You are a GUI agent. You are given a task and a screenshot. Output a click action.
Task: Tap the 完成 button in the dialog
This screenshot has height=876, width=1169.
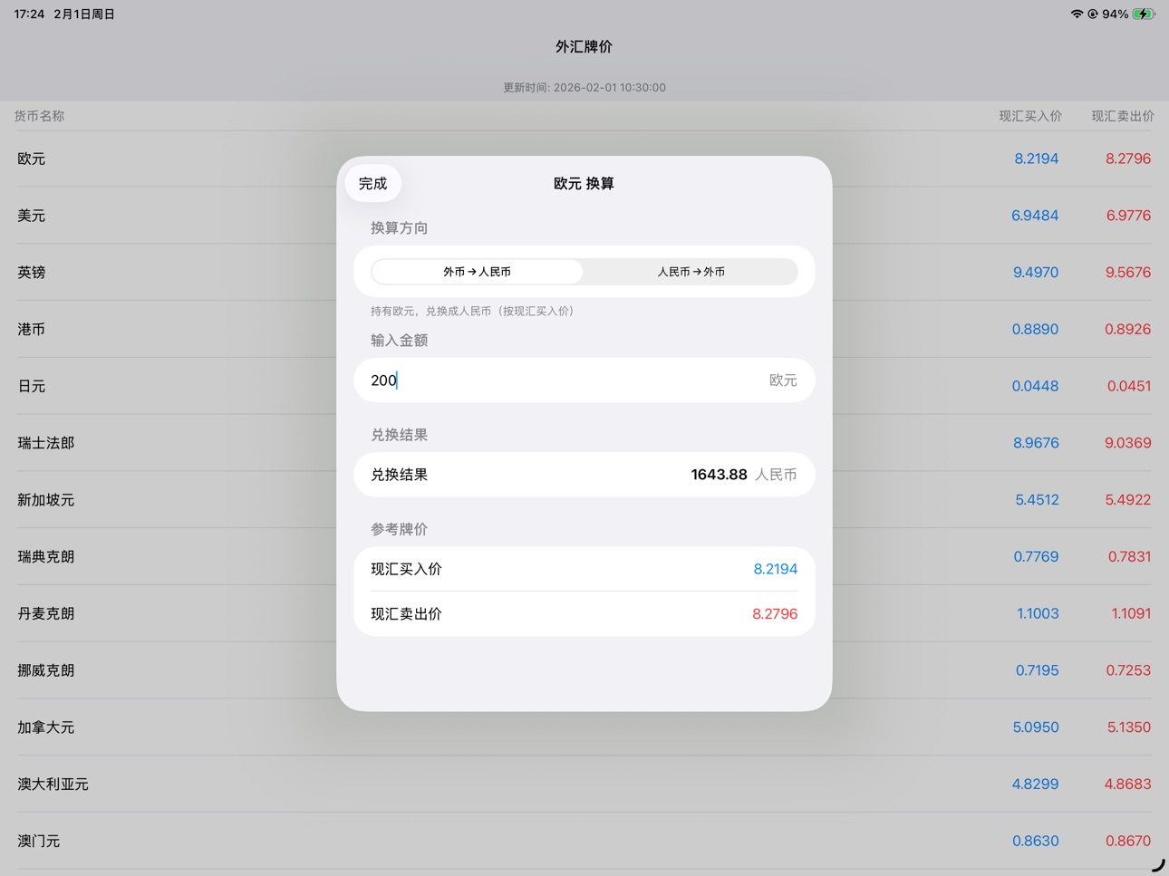coord(372,183)
